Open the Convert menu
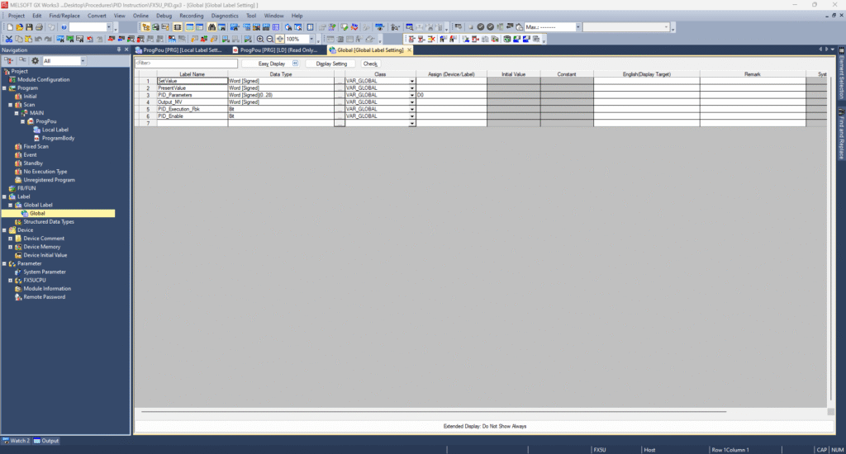Screen dimensions: 846x454 click(x=97, y=16)
